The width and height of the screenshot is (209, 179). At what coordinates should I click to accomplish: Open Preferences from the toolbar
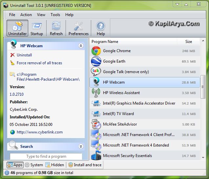78,28
